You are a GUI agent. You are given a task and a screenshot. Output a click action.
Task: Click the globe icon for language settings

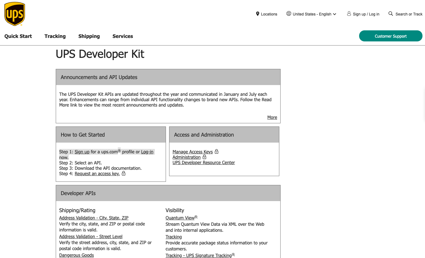tap(289, 13)
